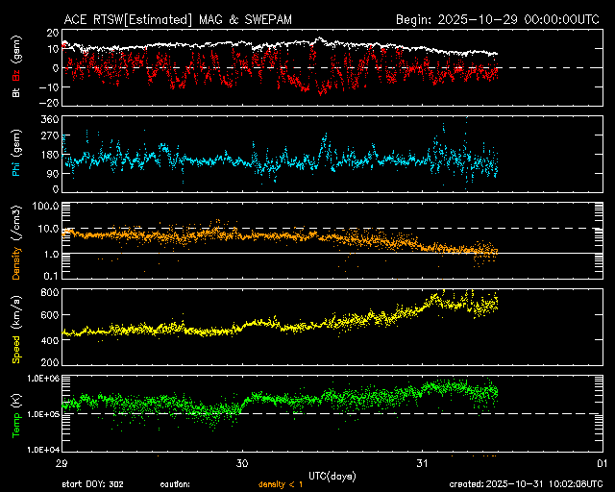The height and width of the screenshot is (492, 615).
Task: Click the day 29 x-axis tick label
Action: (x=62, y=462)
